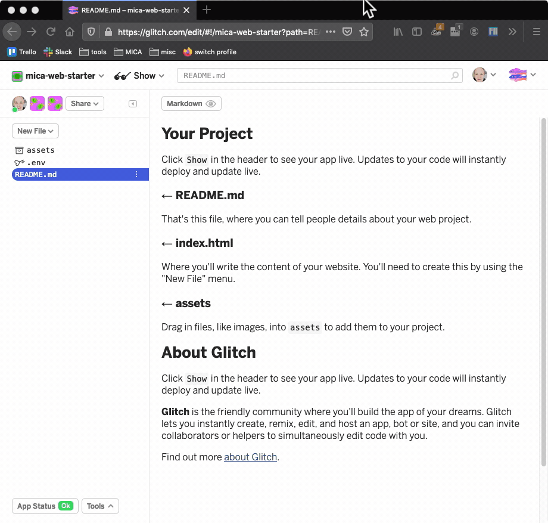Screen dimensions: 548x523
Task: Open Firefox hamburger menu
Action: [537, 32]
